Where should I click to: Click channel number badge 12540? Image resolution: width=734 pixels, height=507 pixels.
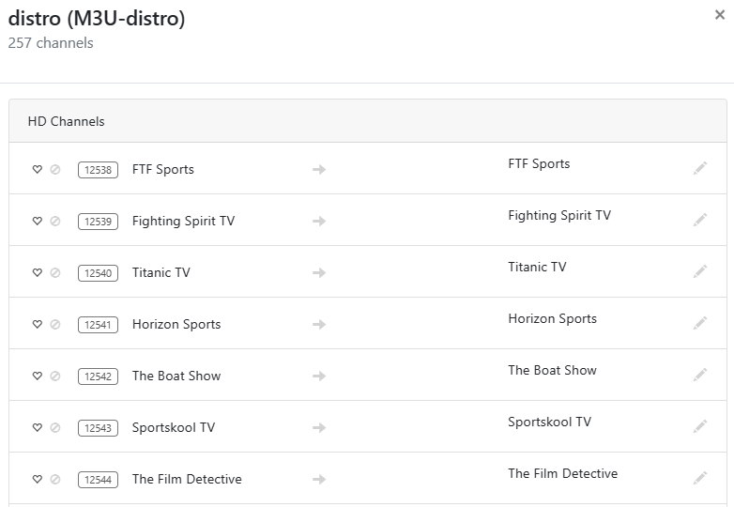click(98, 273)
